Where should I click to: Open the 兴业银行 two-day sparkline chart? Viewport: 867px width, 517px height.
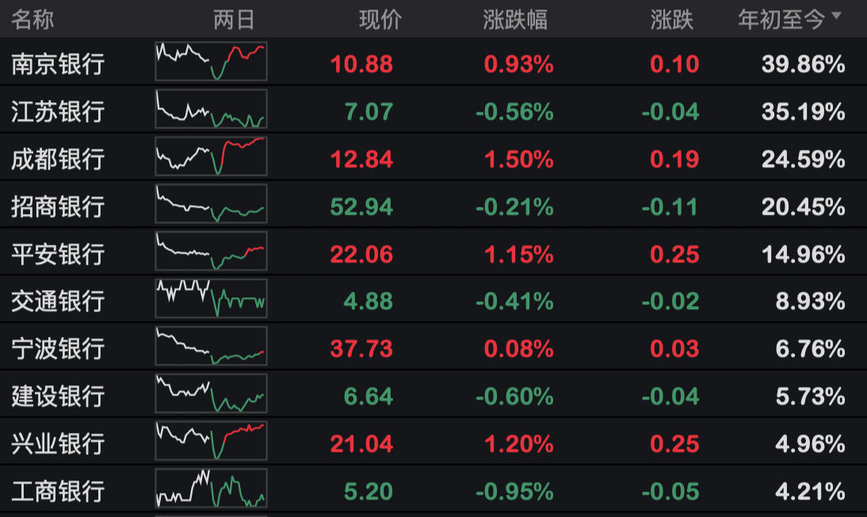211,441
